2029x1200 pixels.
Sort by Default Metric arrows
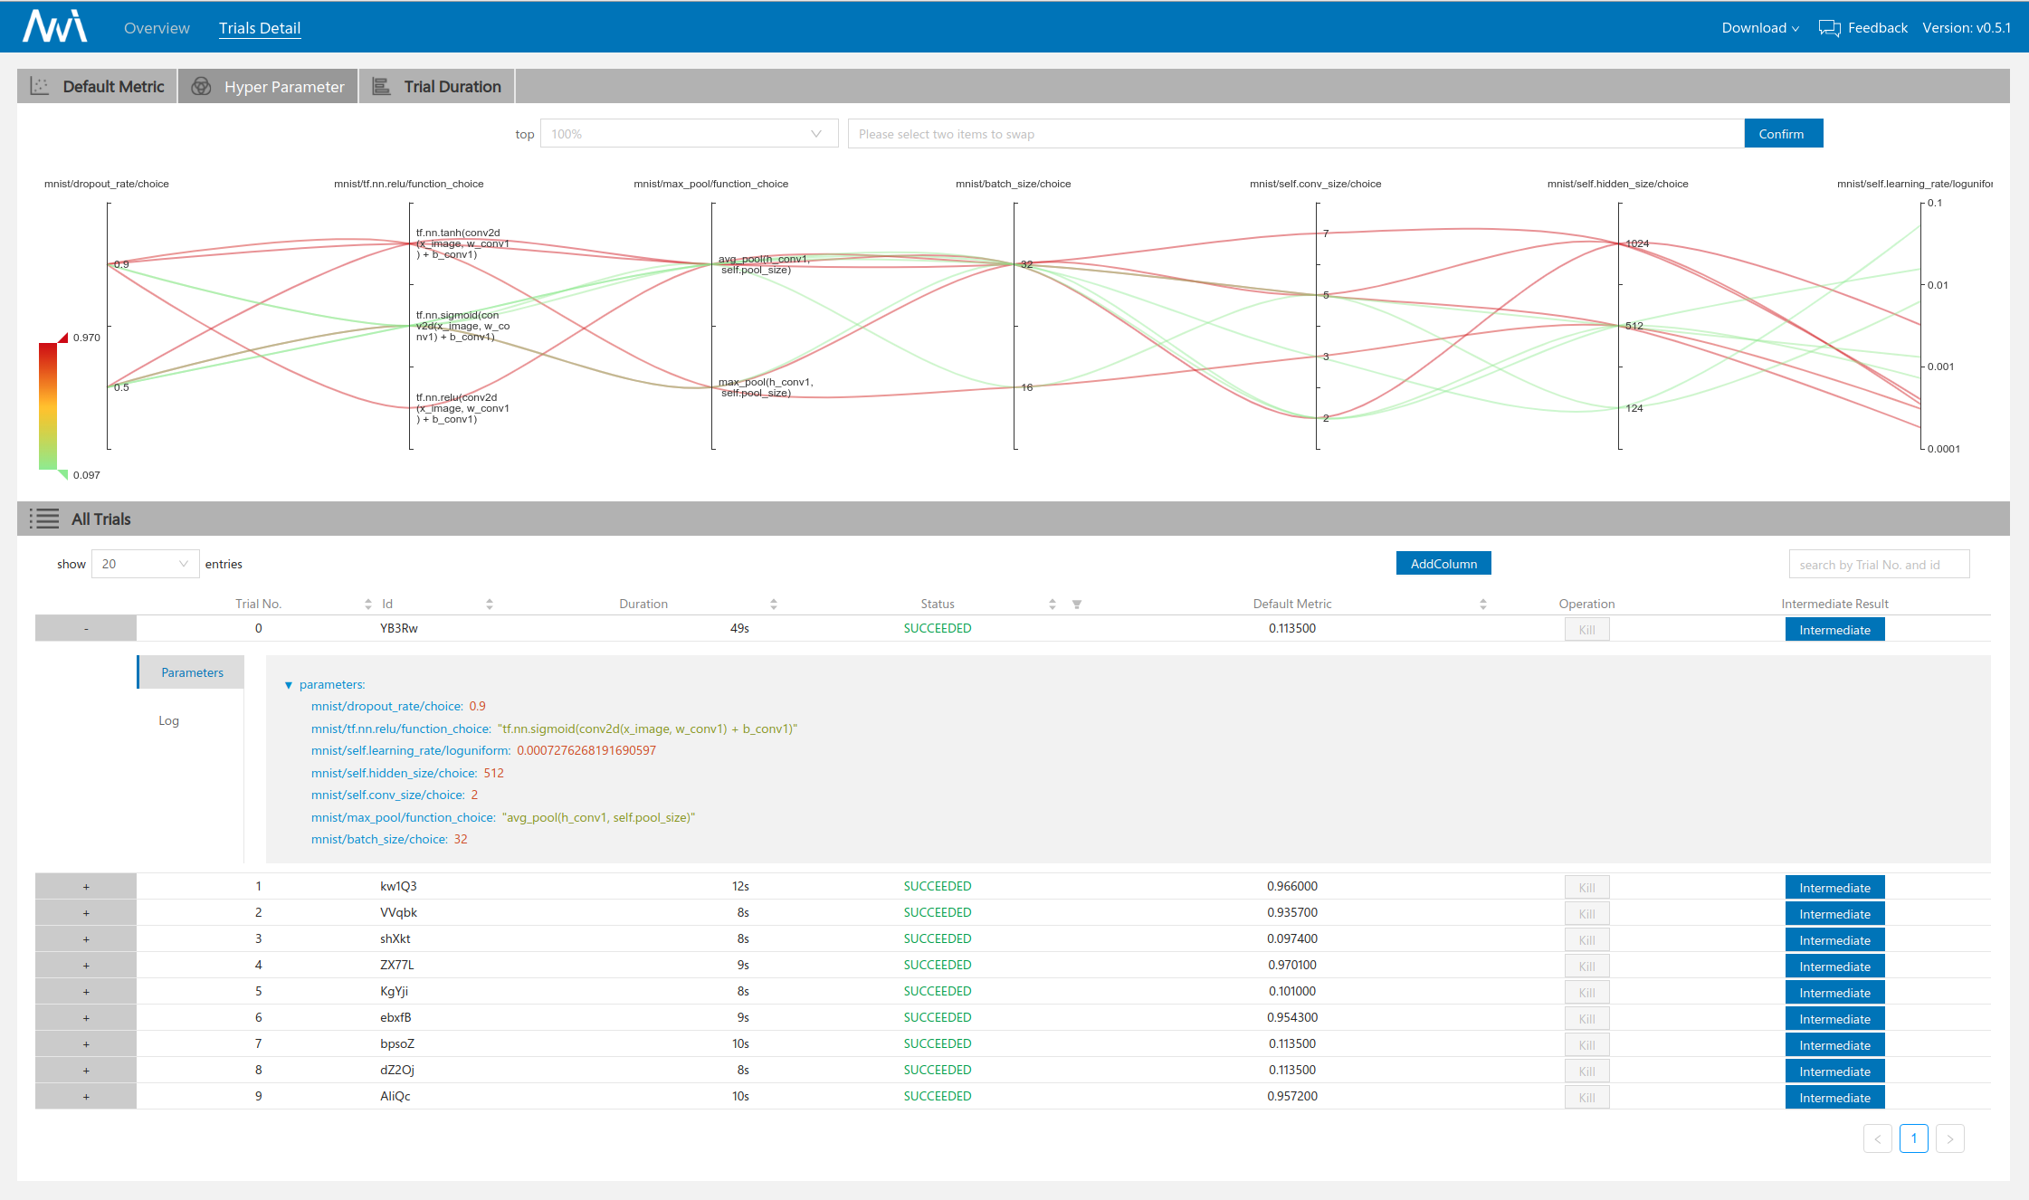click(x=1482, y=605)
